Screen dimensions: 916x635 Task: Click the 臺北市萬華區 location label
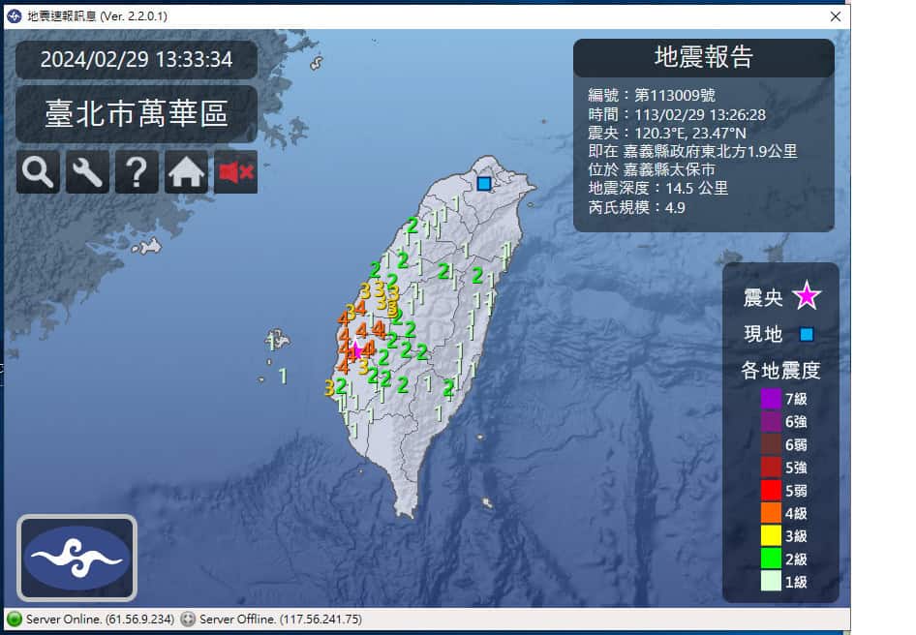[137, 113]
